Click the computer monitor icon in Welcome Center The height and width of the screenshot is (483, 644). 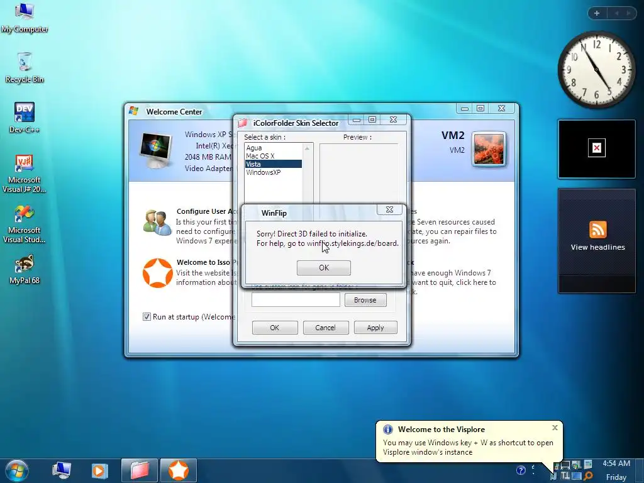(x=156, y=150)
